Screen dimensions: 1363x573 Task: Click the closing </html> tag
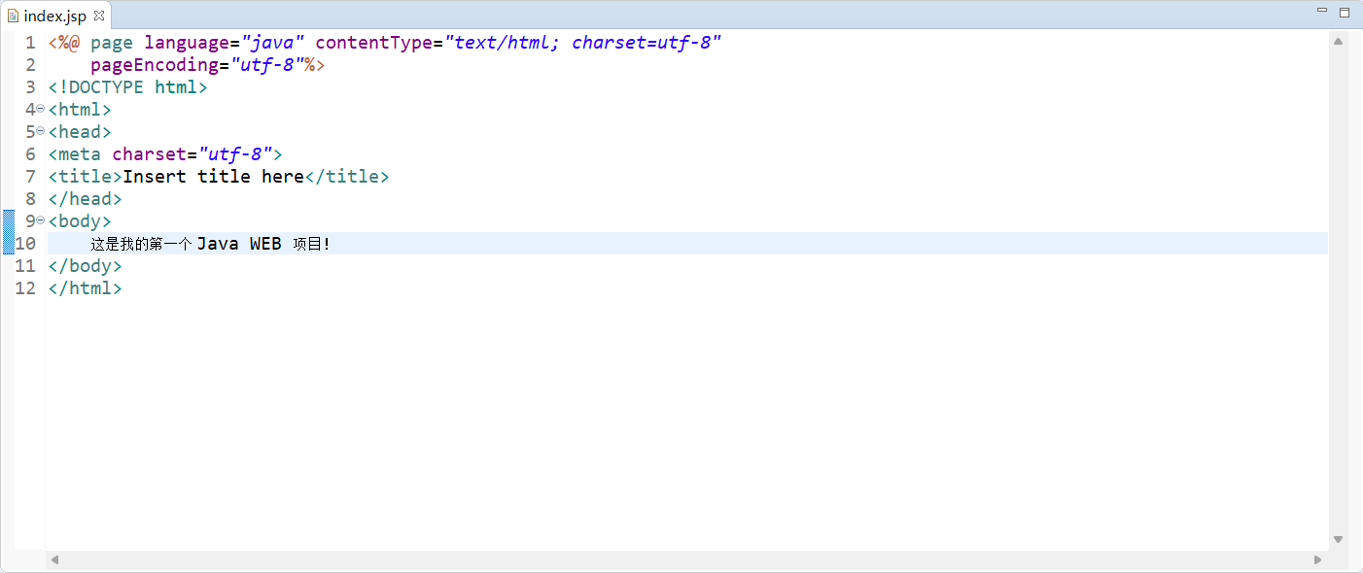(86, 288)
